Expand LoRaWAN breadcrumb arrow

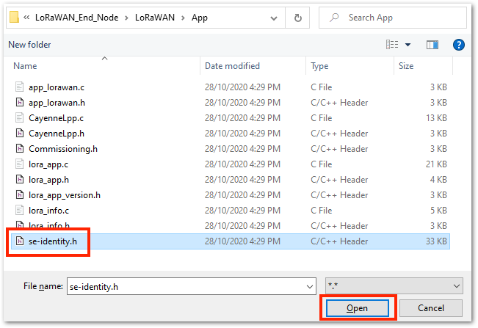(183, 18)
